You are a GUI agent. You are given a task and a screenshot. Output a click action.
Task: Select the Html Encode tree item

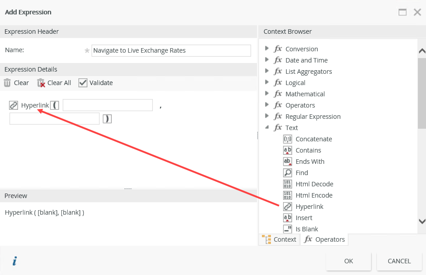coord(314,195)
